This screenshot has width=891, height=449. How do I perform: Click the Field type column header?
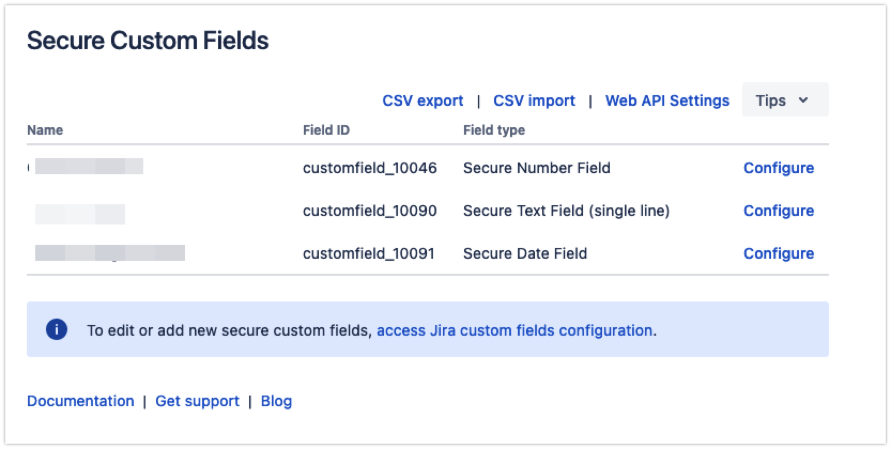tap(494, 130)
